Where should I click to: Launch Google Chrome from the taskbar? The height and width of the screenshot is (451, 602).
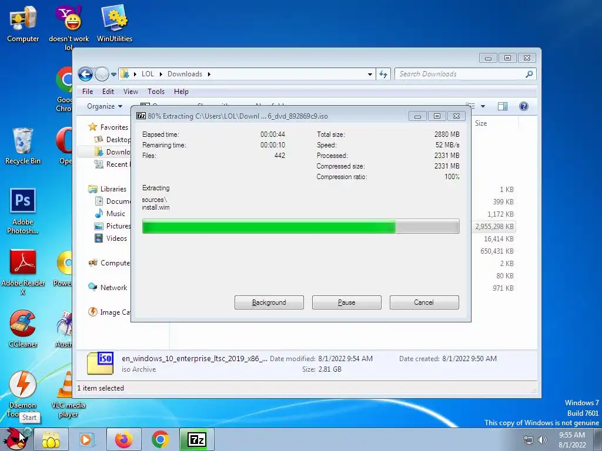[x=160, y=439]
